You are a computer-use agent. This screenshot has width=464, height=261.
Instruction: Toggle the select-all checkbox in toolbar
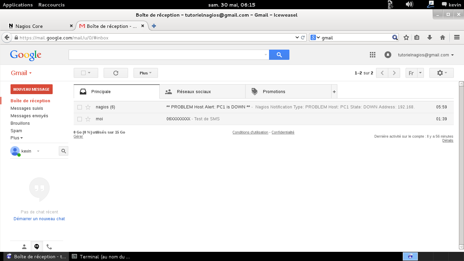click(84, 73)
